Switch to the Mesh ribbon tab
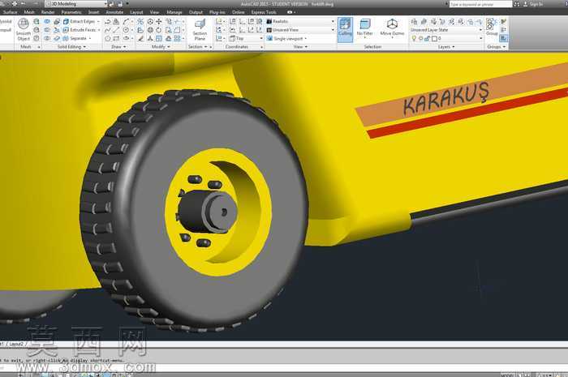 pos(29,12)
